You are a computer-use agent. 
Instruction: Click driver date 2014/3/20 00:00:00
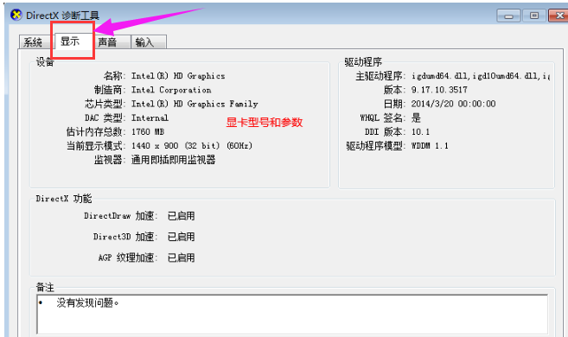tap(453, 104)
